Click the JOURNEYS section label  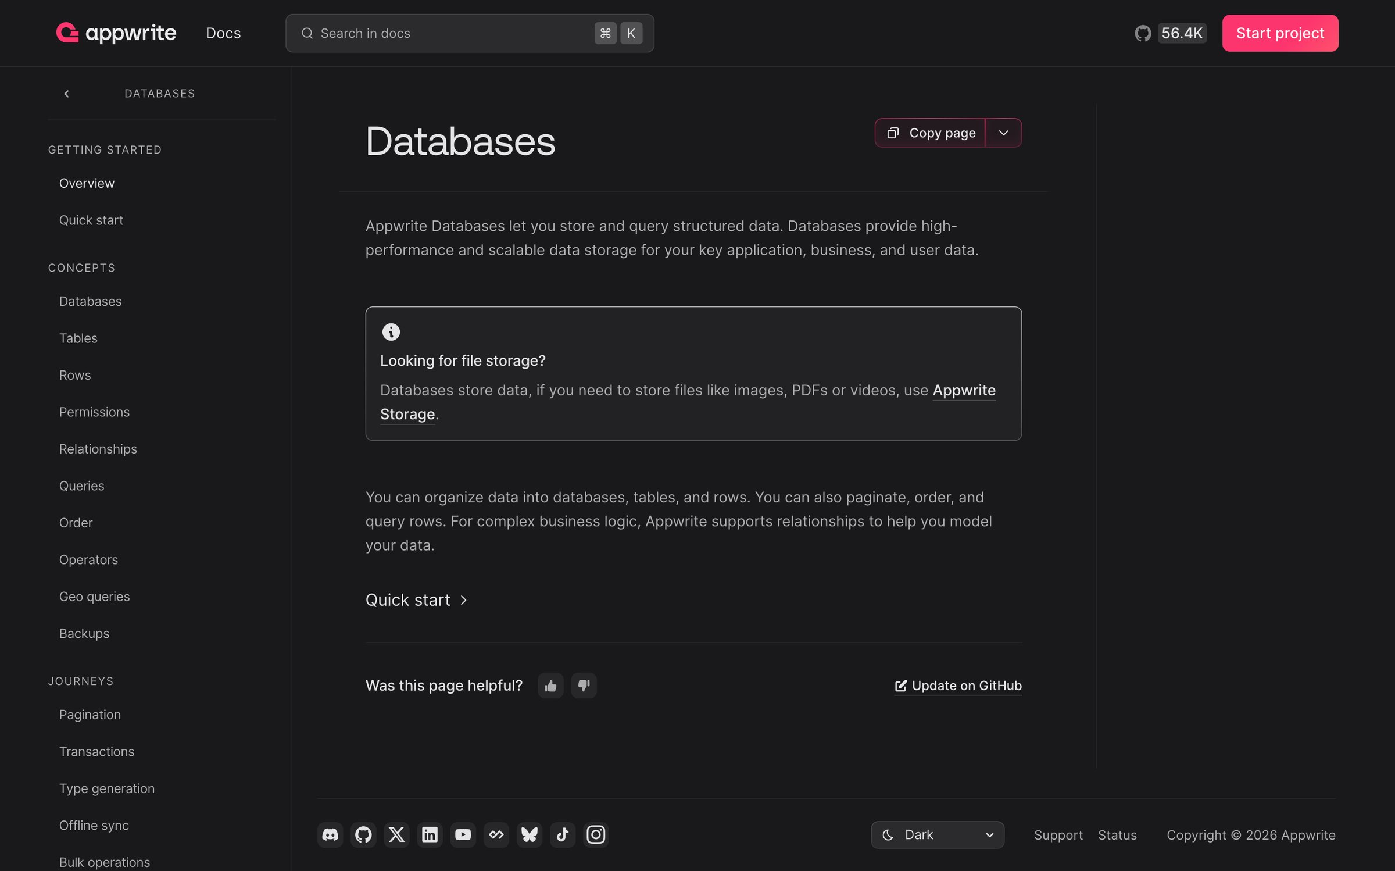click(x=81, y=681)
